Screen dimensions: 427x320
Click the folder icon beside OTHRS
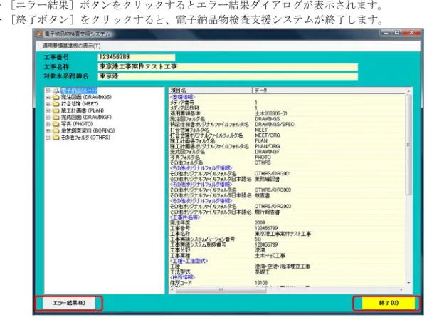coord(56,138)
